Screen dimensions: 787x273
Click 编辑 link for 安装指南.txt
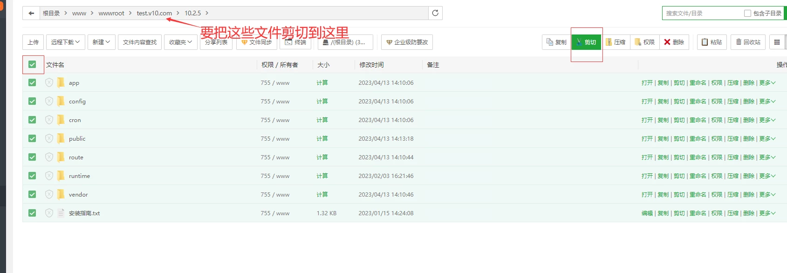coord(647,213)
